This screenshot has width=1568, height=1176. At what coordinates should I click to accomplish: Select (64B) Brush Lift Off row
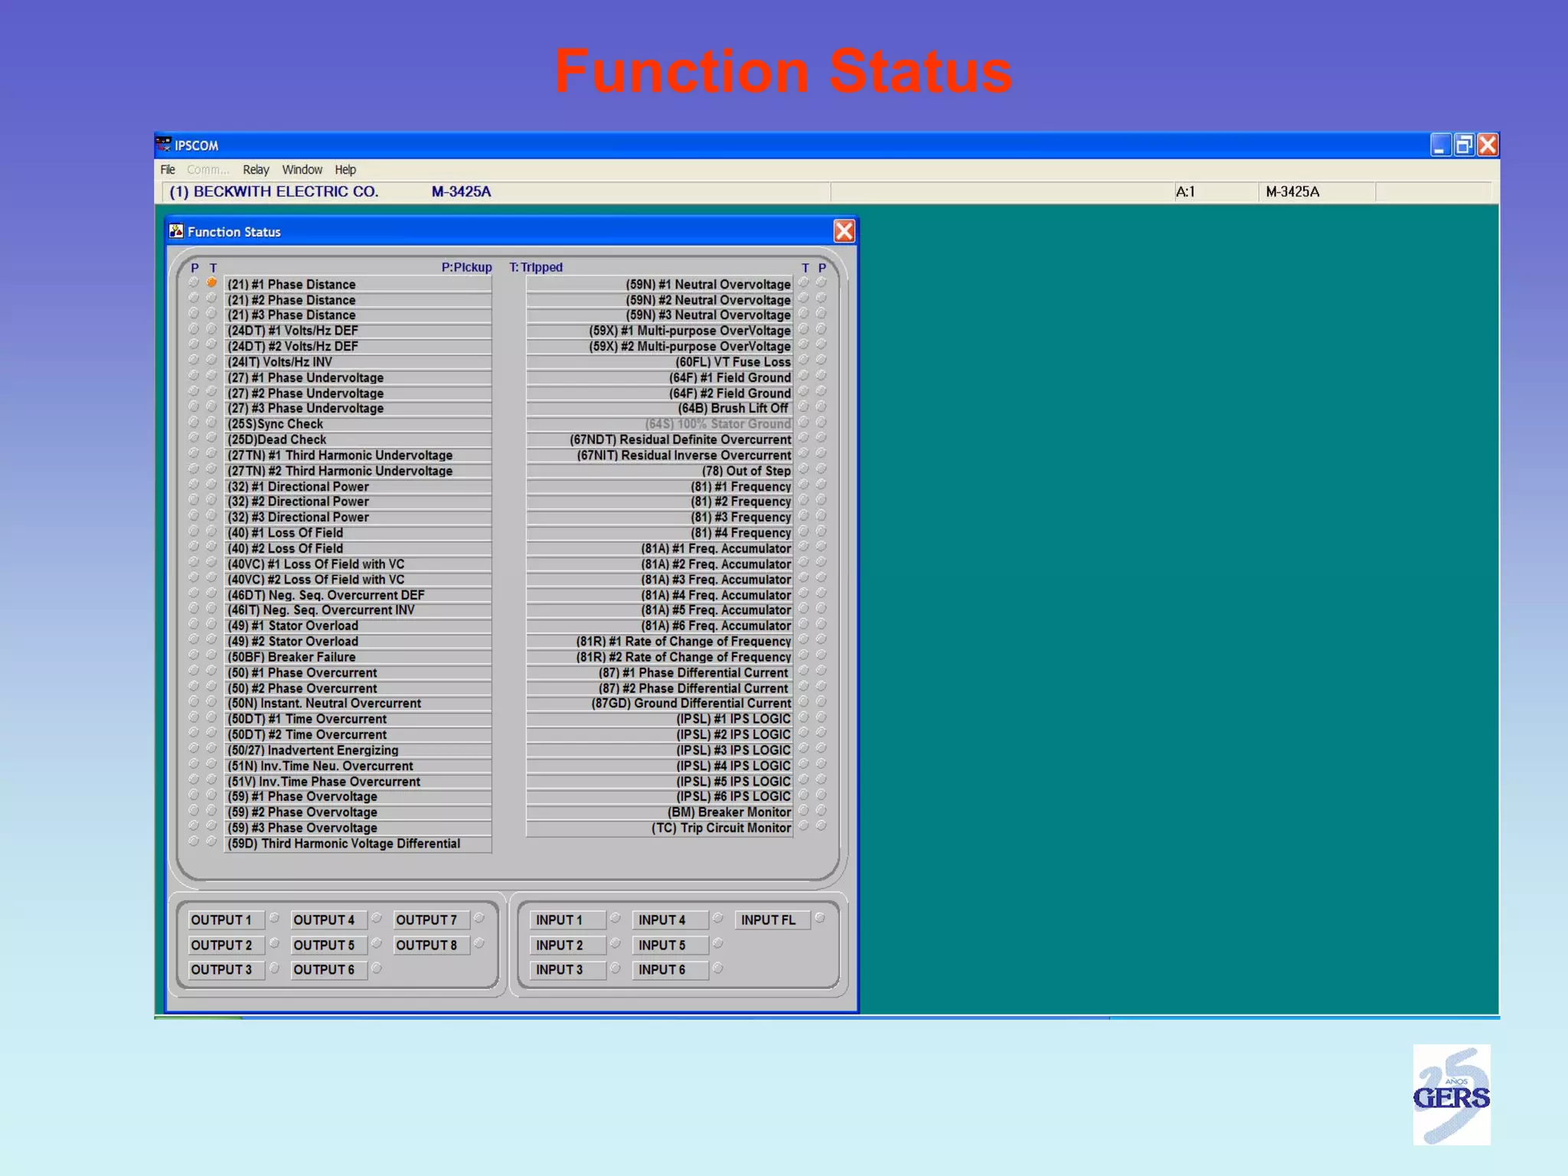[x=659, y=409]
